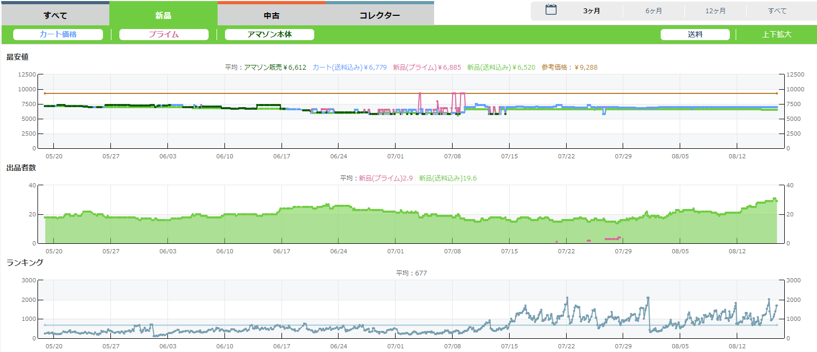Select the すべて time range option
The width and height of the screenshot is (817, 352).
[x=777, y=11]
